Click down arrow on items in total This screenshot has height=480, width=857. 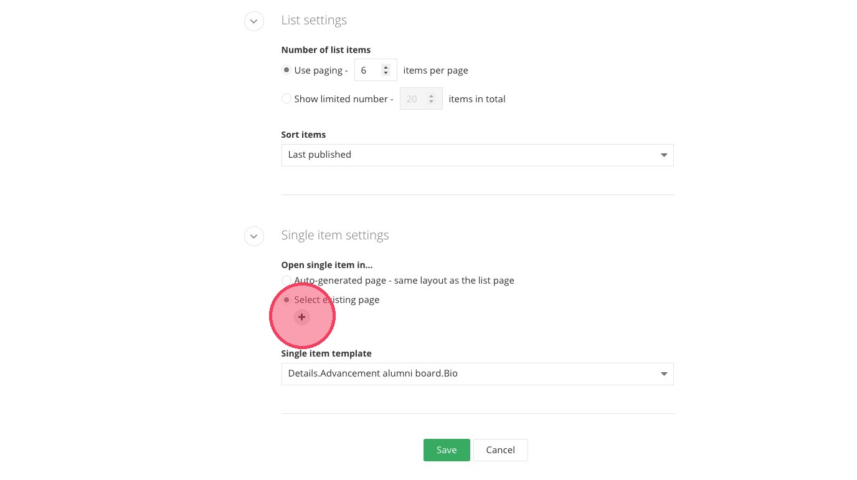point(431,102)
